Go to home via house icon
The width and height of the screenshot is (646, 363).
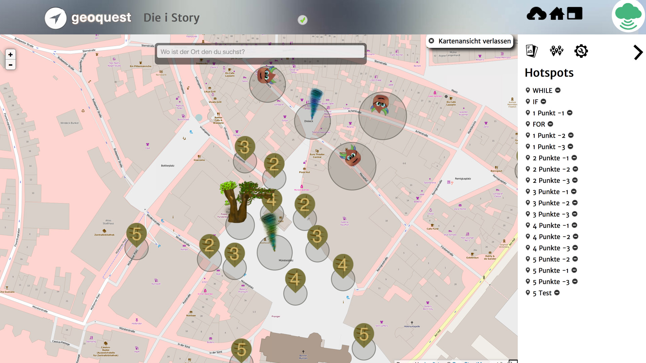coord(557,14)
